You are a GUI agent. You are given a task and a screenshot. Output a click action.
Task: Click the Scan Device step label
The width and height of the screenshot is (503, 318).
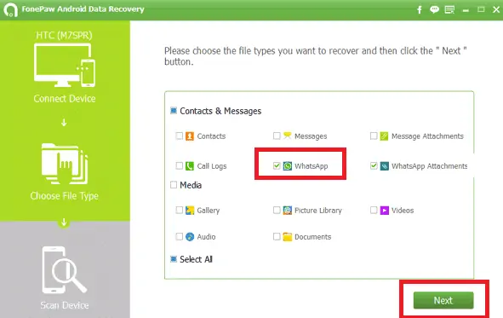[65, 305]
